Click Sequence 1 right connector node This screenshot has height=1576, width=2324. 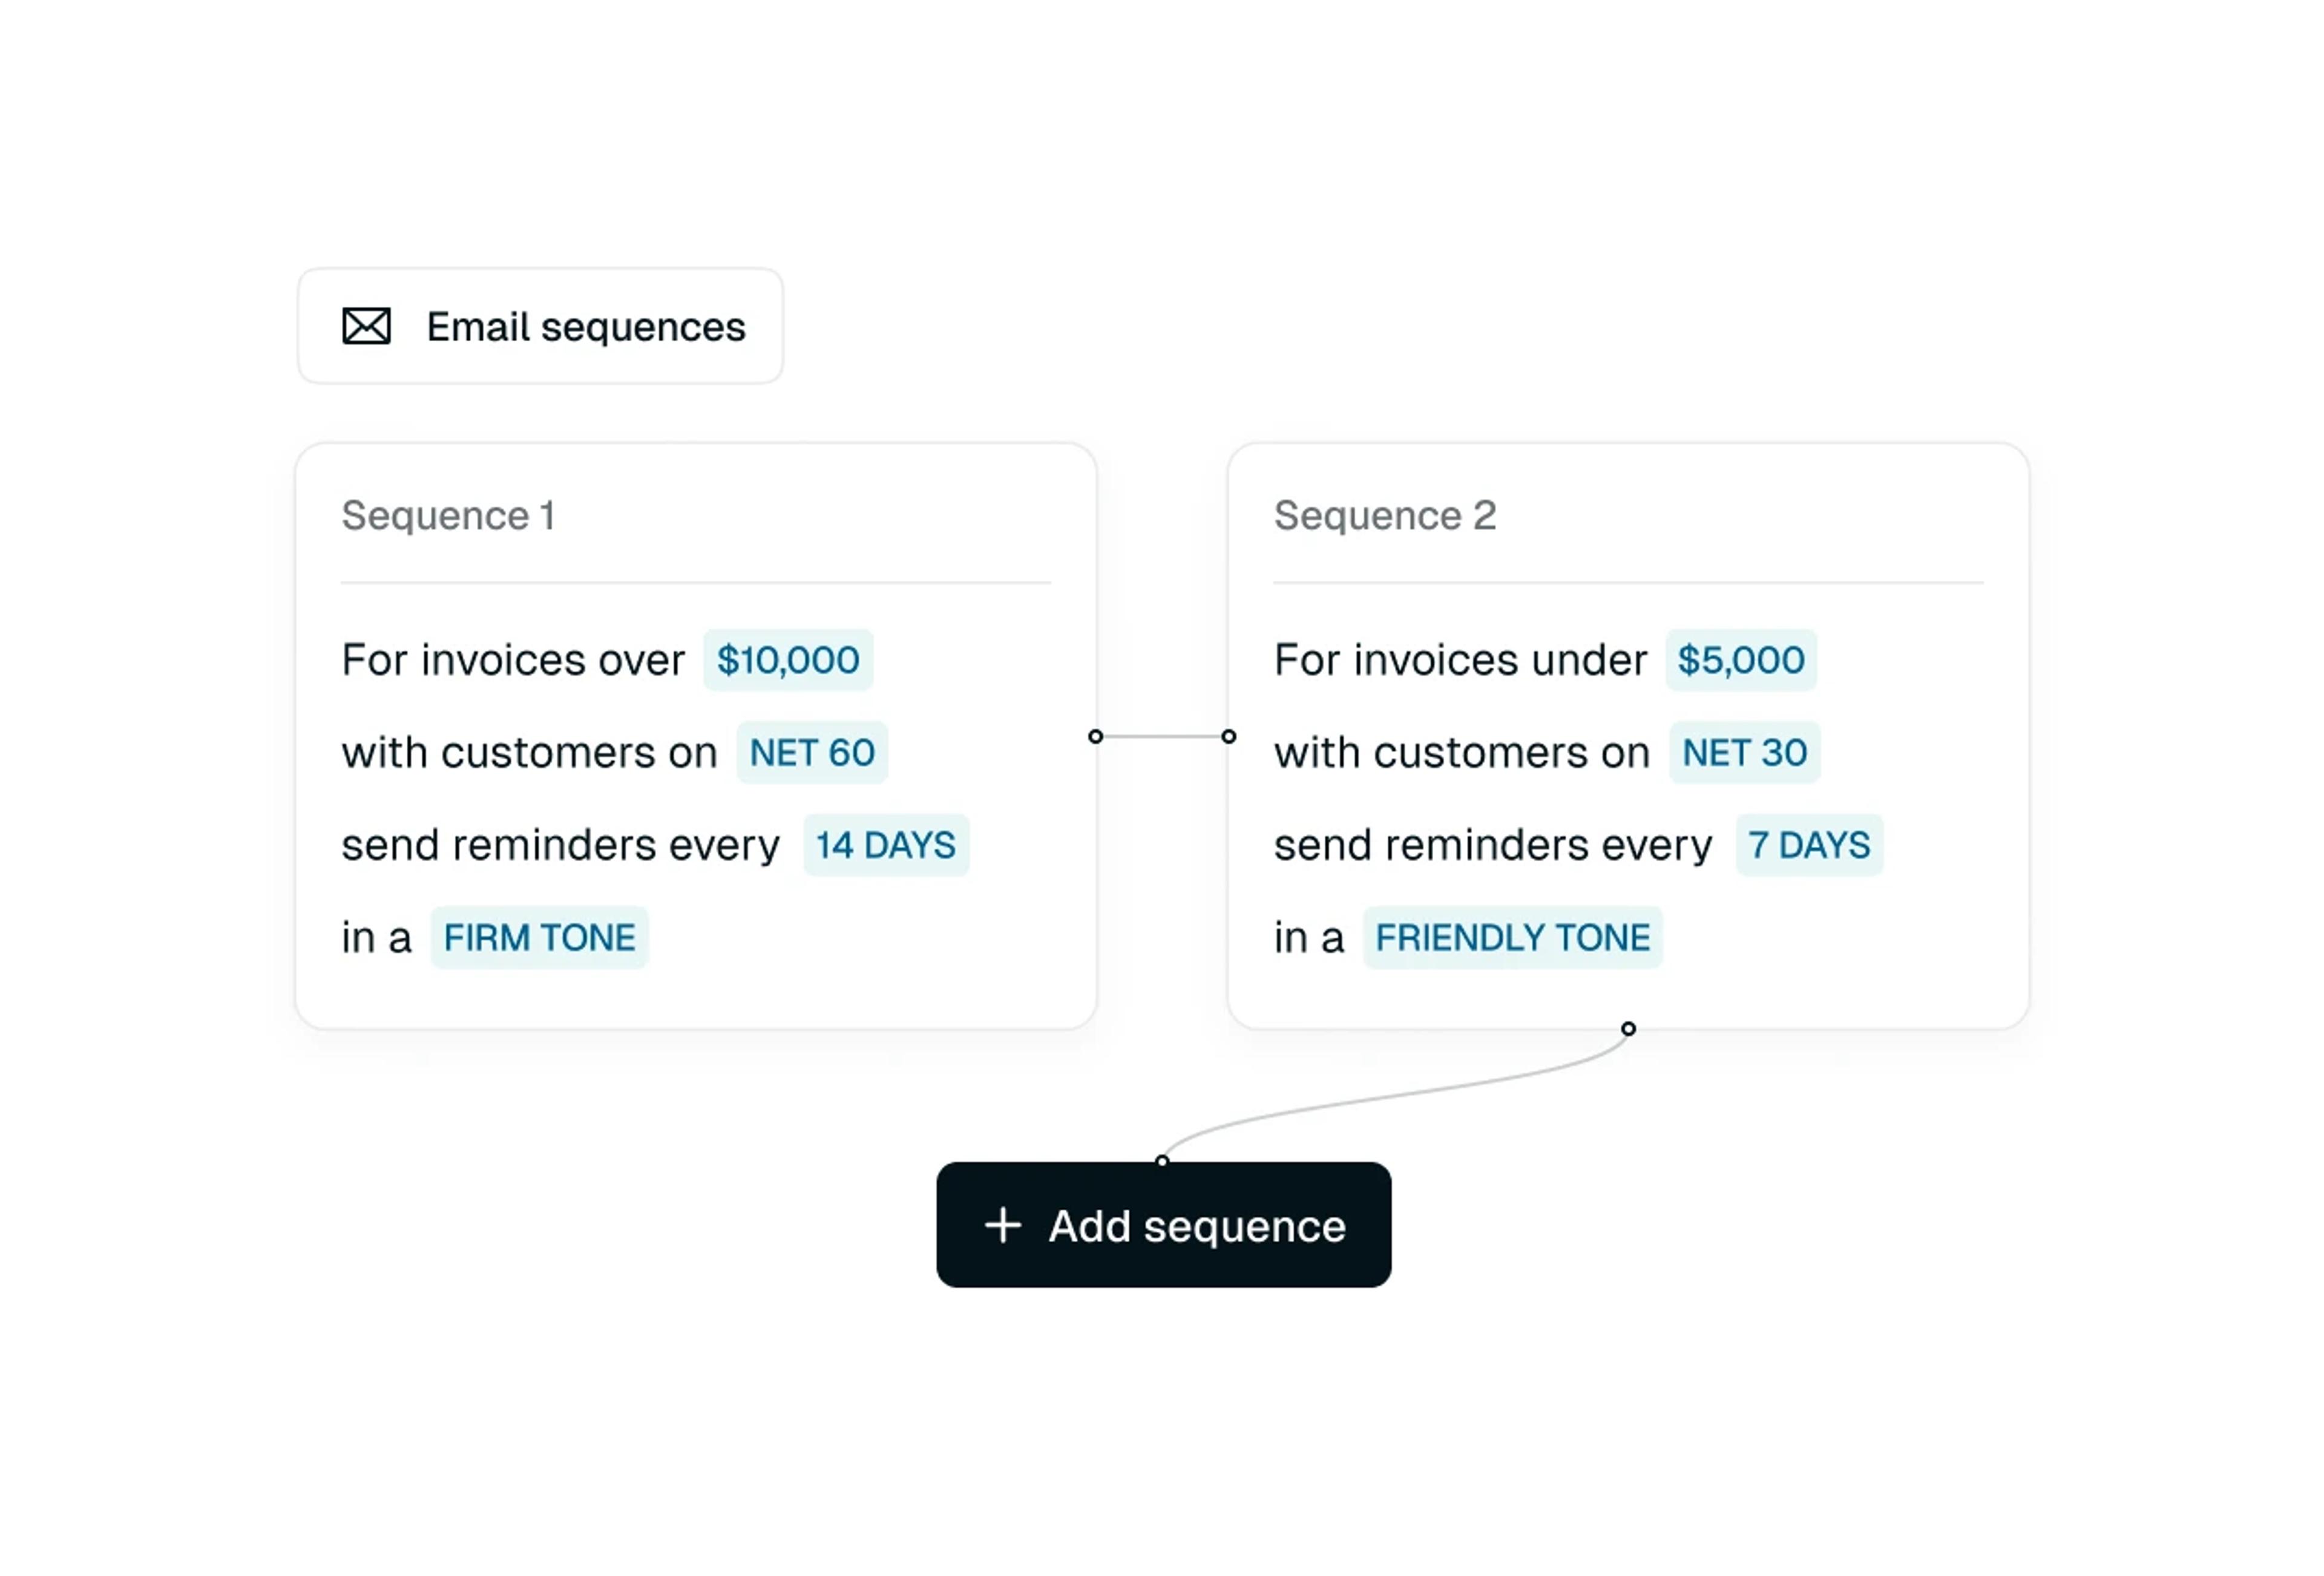(1096, 736)
